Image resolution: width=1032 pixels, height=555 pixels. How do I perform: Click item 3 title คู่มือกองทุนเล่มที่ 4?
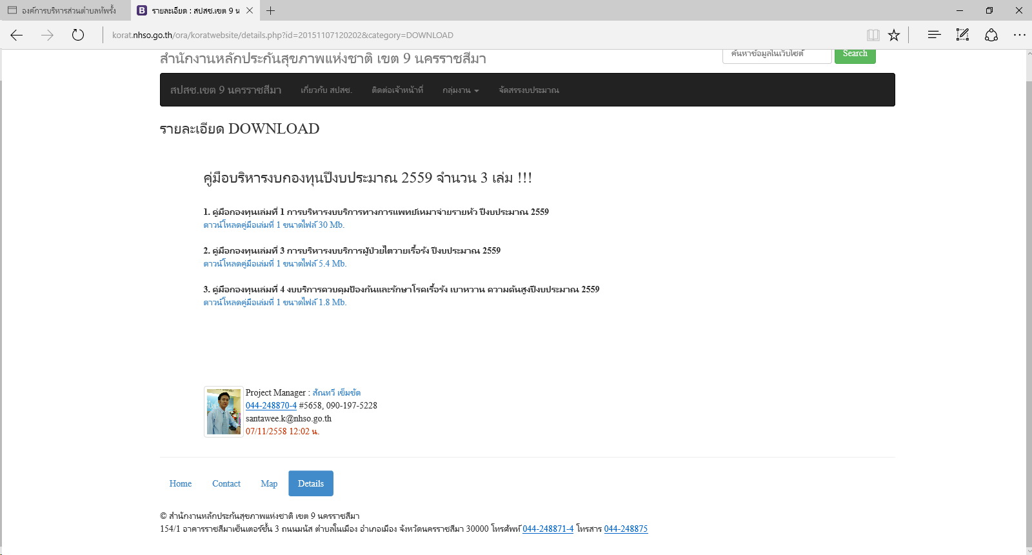point(401,289)
